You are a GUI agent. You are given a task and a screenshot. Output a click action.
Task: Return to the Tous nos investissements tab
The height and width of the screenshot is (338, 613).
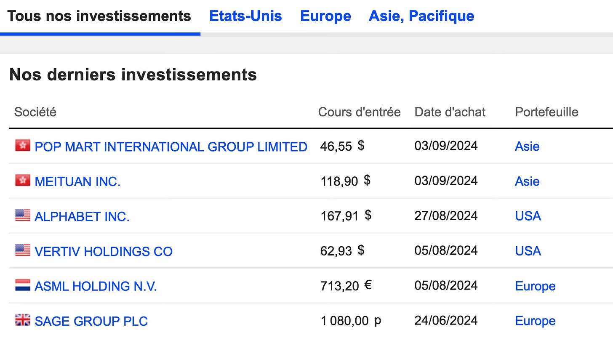click(x=100, y=16)
